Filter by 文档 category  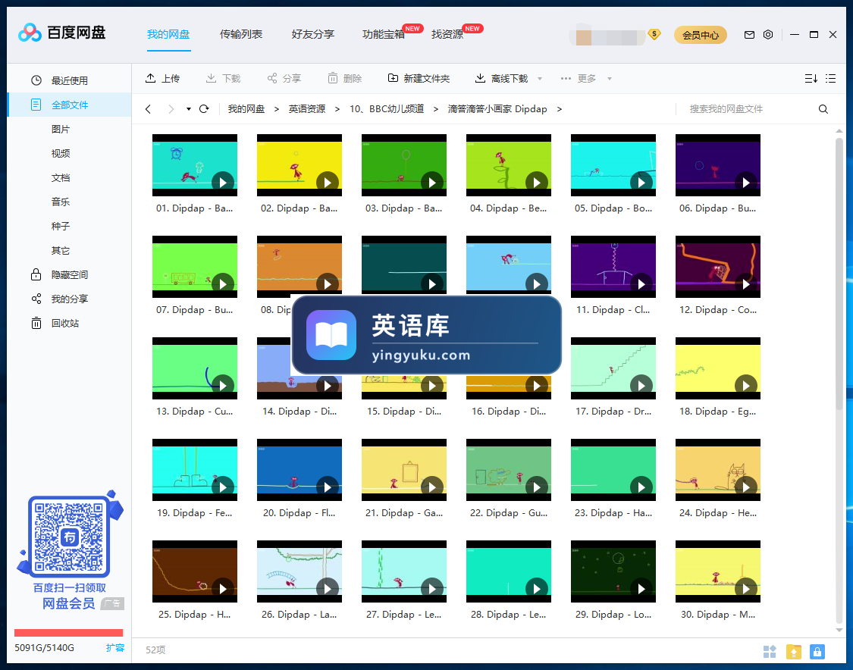tap(61, 178)
